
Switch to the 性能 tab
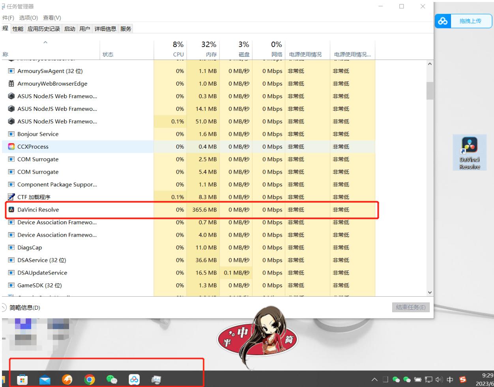pos(18,29)
